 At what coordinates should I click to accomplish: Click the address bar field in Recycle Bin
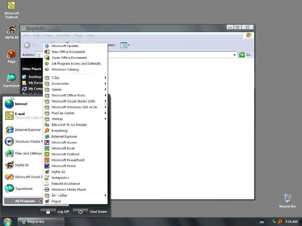coord(136,55)
